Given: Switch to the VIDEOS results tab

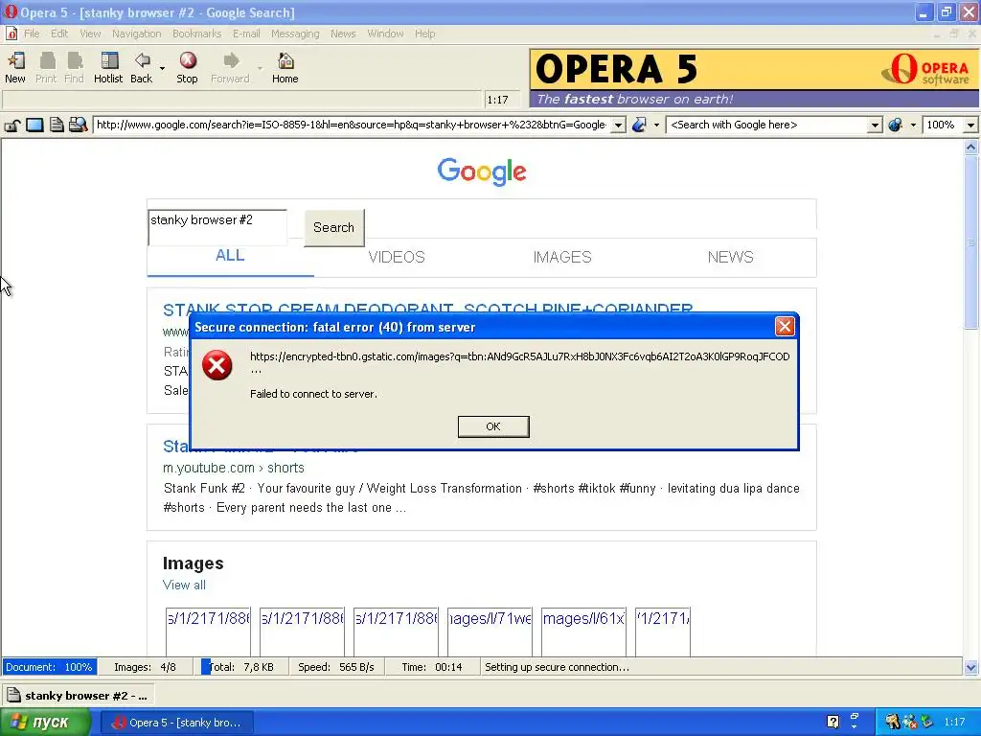Looking at the screenshot, I should point(397,257).
